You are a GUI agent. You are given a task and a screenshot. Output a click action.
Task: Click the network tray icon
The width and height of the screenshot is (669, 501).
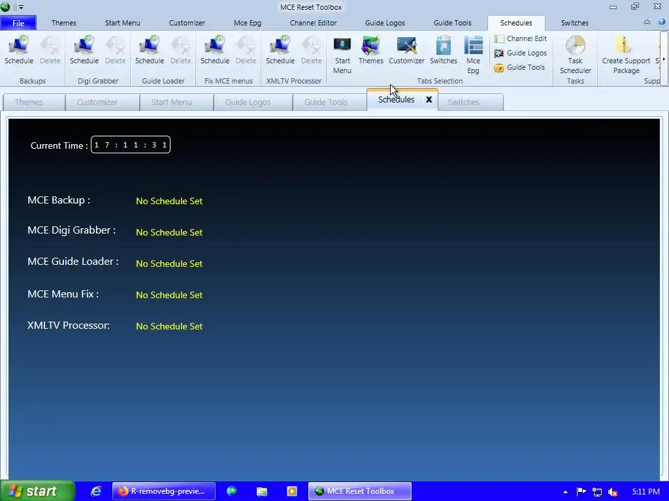[597, 492]
